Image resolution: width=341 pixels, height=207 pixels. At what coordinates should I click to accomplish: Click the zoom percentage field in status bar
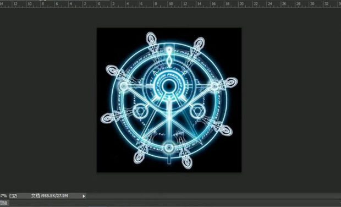3,195
